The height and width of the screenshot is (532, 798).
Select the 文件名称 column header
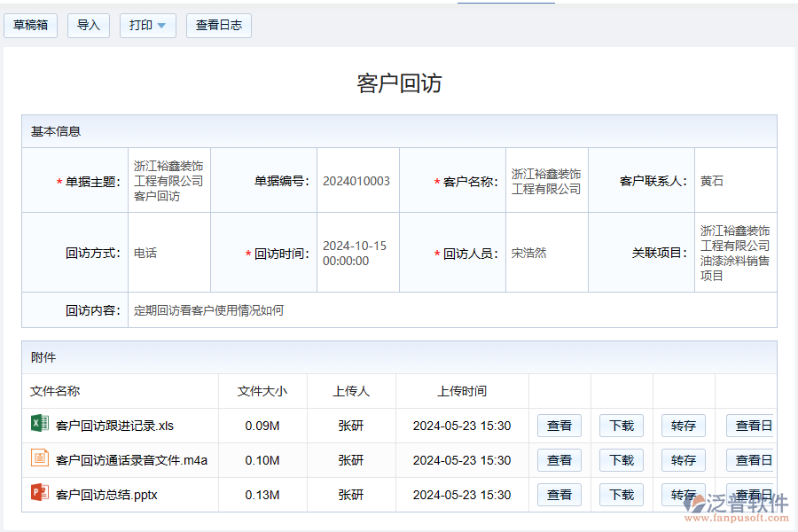coord(57,391)
